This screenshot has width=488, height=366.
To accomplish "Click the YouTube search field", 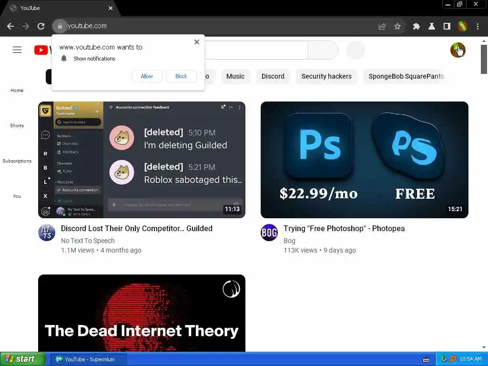I will pyautogui.click(x=256, y=50).
